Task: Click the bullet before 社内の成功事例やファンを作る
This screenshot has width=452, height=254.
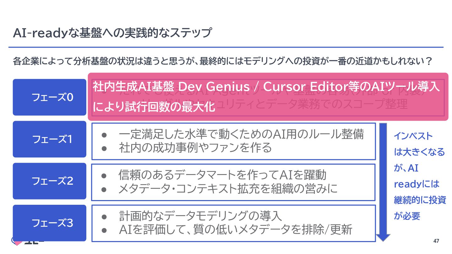Action: tap(105, 148)
